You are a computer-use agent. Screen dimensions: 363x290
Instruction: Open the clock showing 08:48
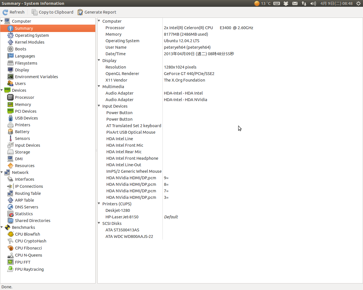[336, 3]
